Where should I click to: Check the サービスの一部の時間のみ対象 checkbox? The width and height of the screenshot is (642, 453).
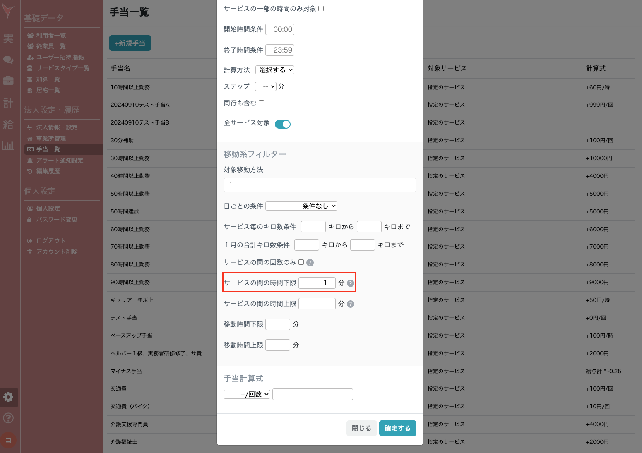coord(321,8)
